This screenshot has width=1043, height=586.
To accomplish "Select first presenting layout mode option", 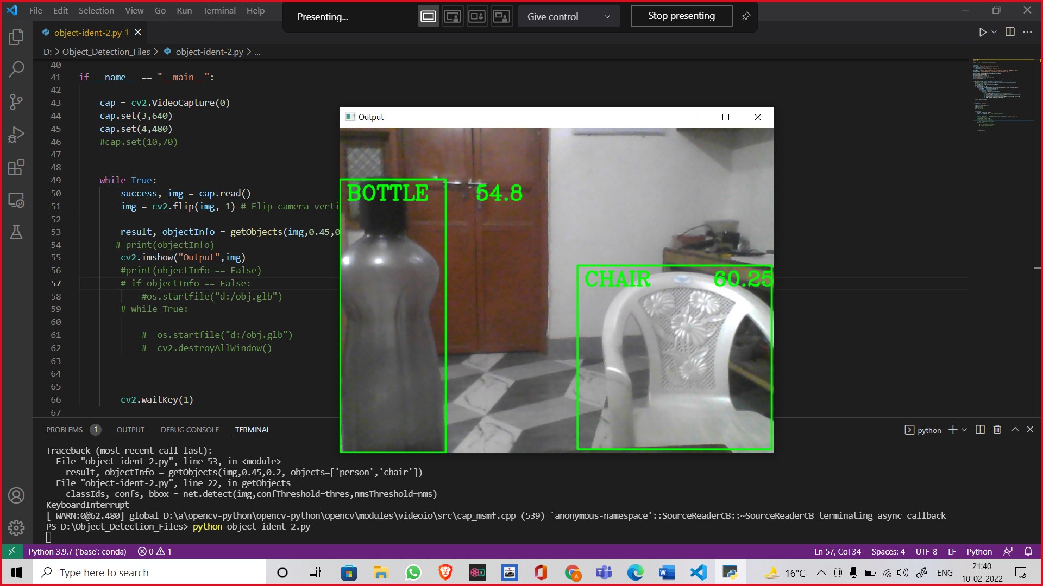I will [x=428, y=17].
